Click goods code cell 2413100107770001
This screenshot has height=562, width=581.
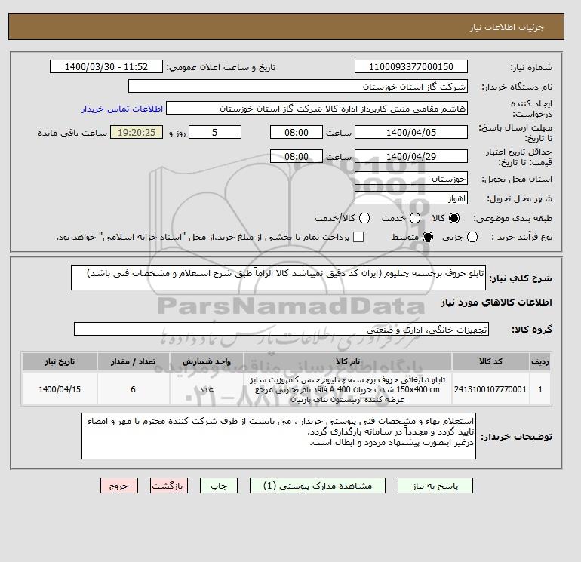pos(490,389)
